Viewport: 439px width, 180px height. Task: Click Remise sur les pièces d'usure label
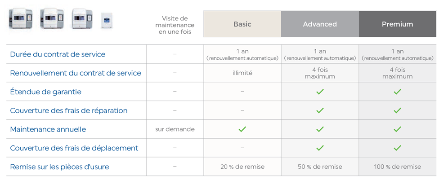59,167
